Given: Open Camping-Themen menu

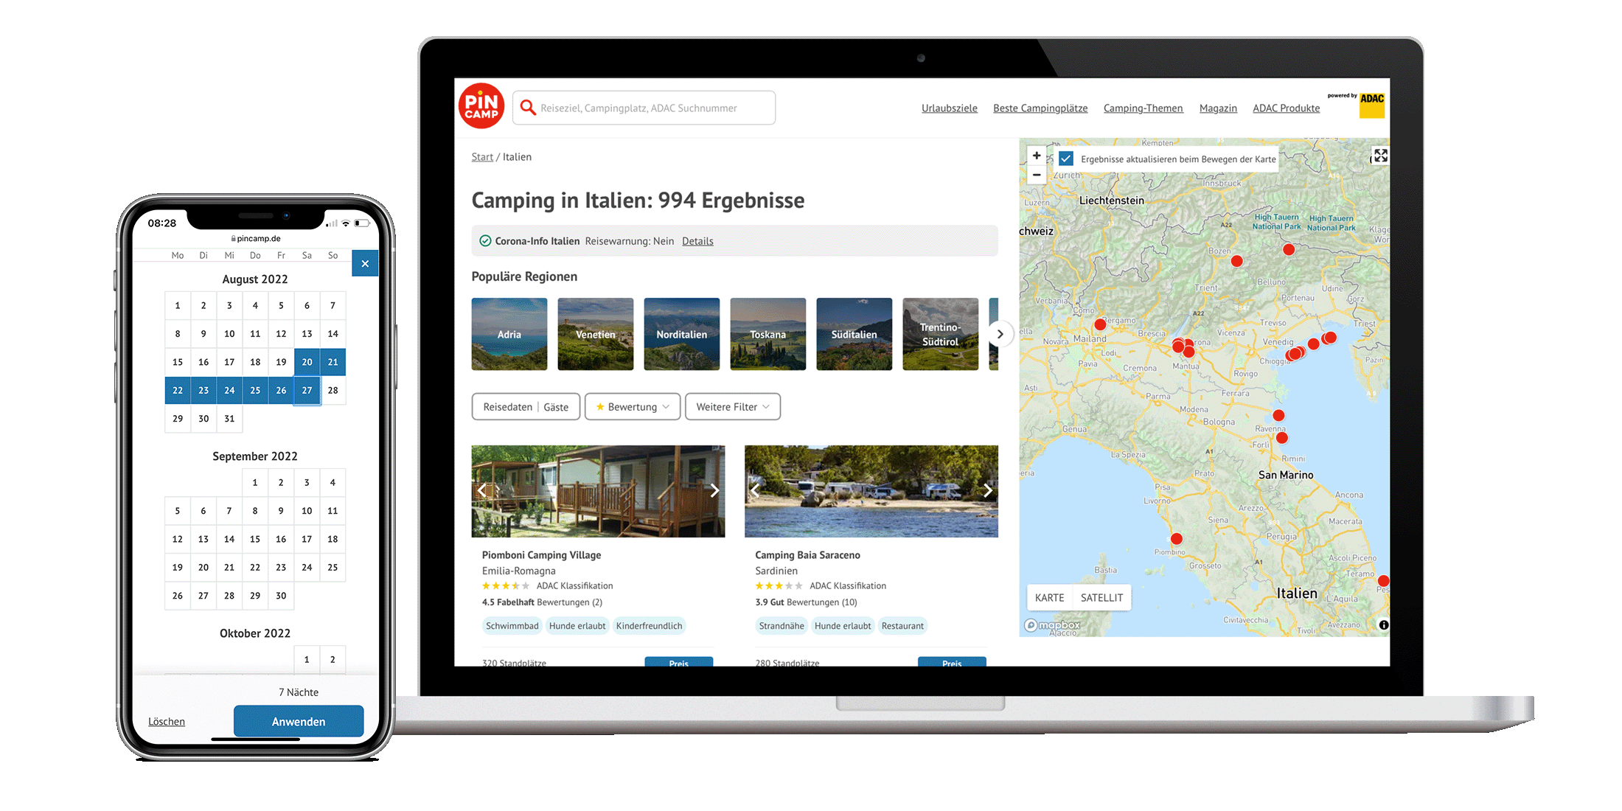Looking at the screenshot, I should pos(1143,108).
